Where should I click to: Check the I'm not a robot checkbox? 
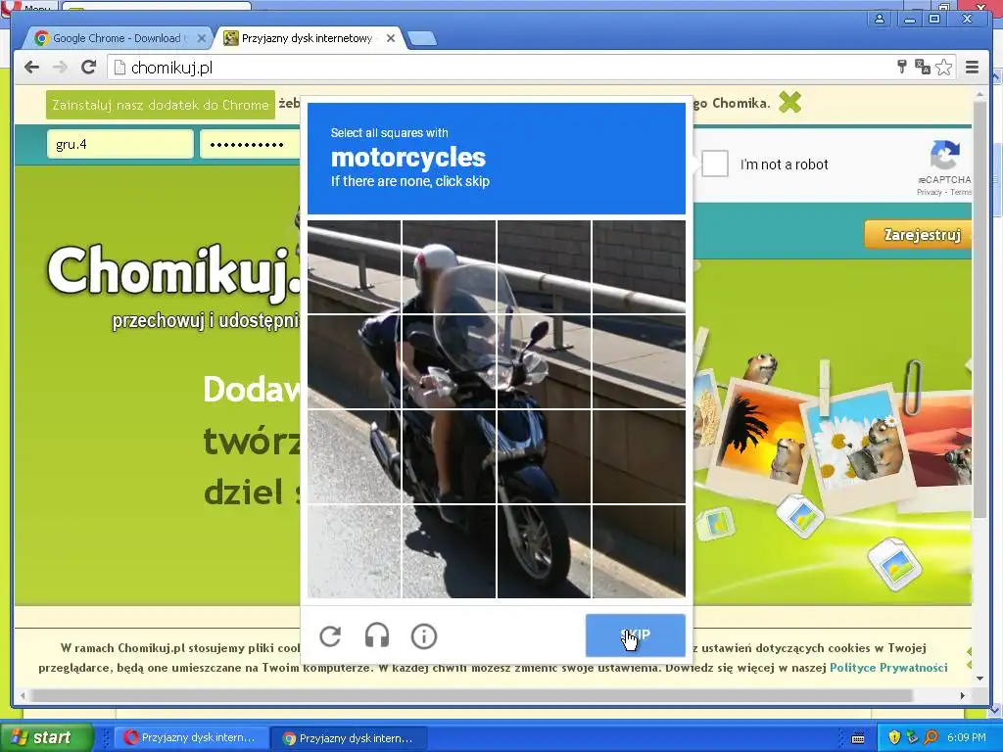714,164
